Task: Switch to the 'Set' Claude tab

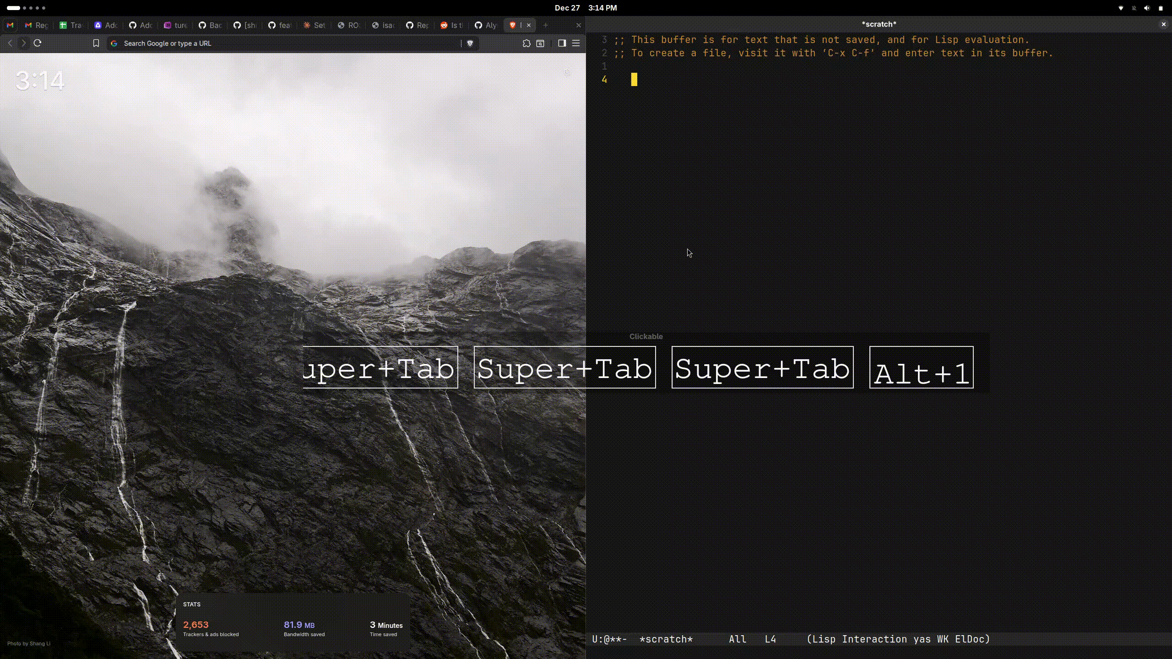Action: (314, 25)
